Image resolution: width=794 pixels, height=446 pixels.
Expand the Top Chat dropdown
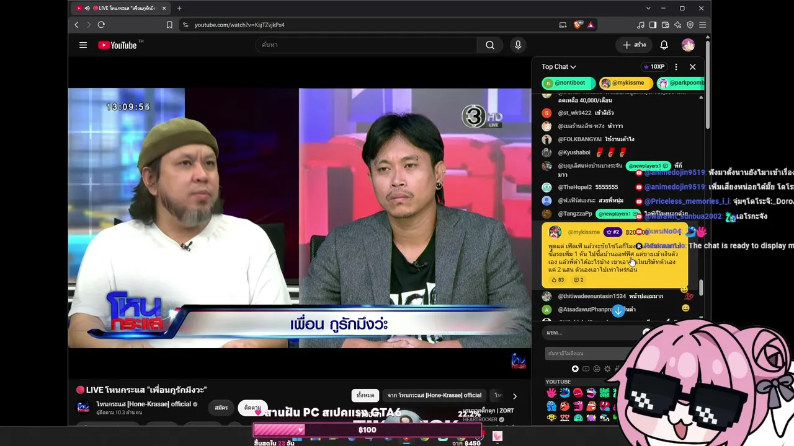(559, 67)
